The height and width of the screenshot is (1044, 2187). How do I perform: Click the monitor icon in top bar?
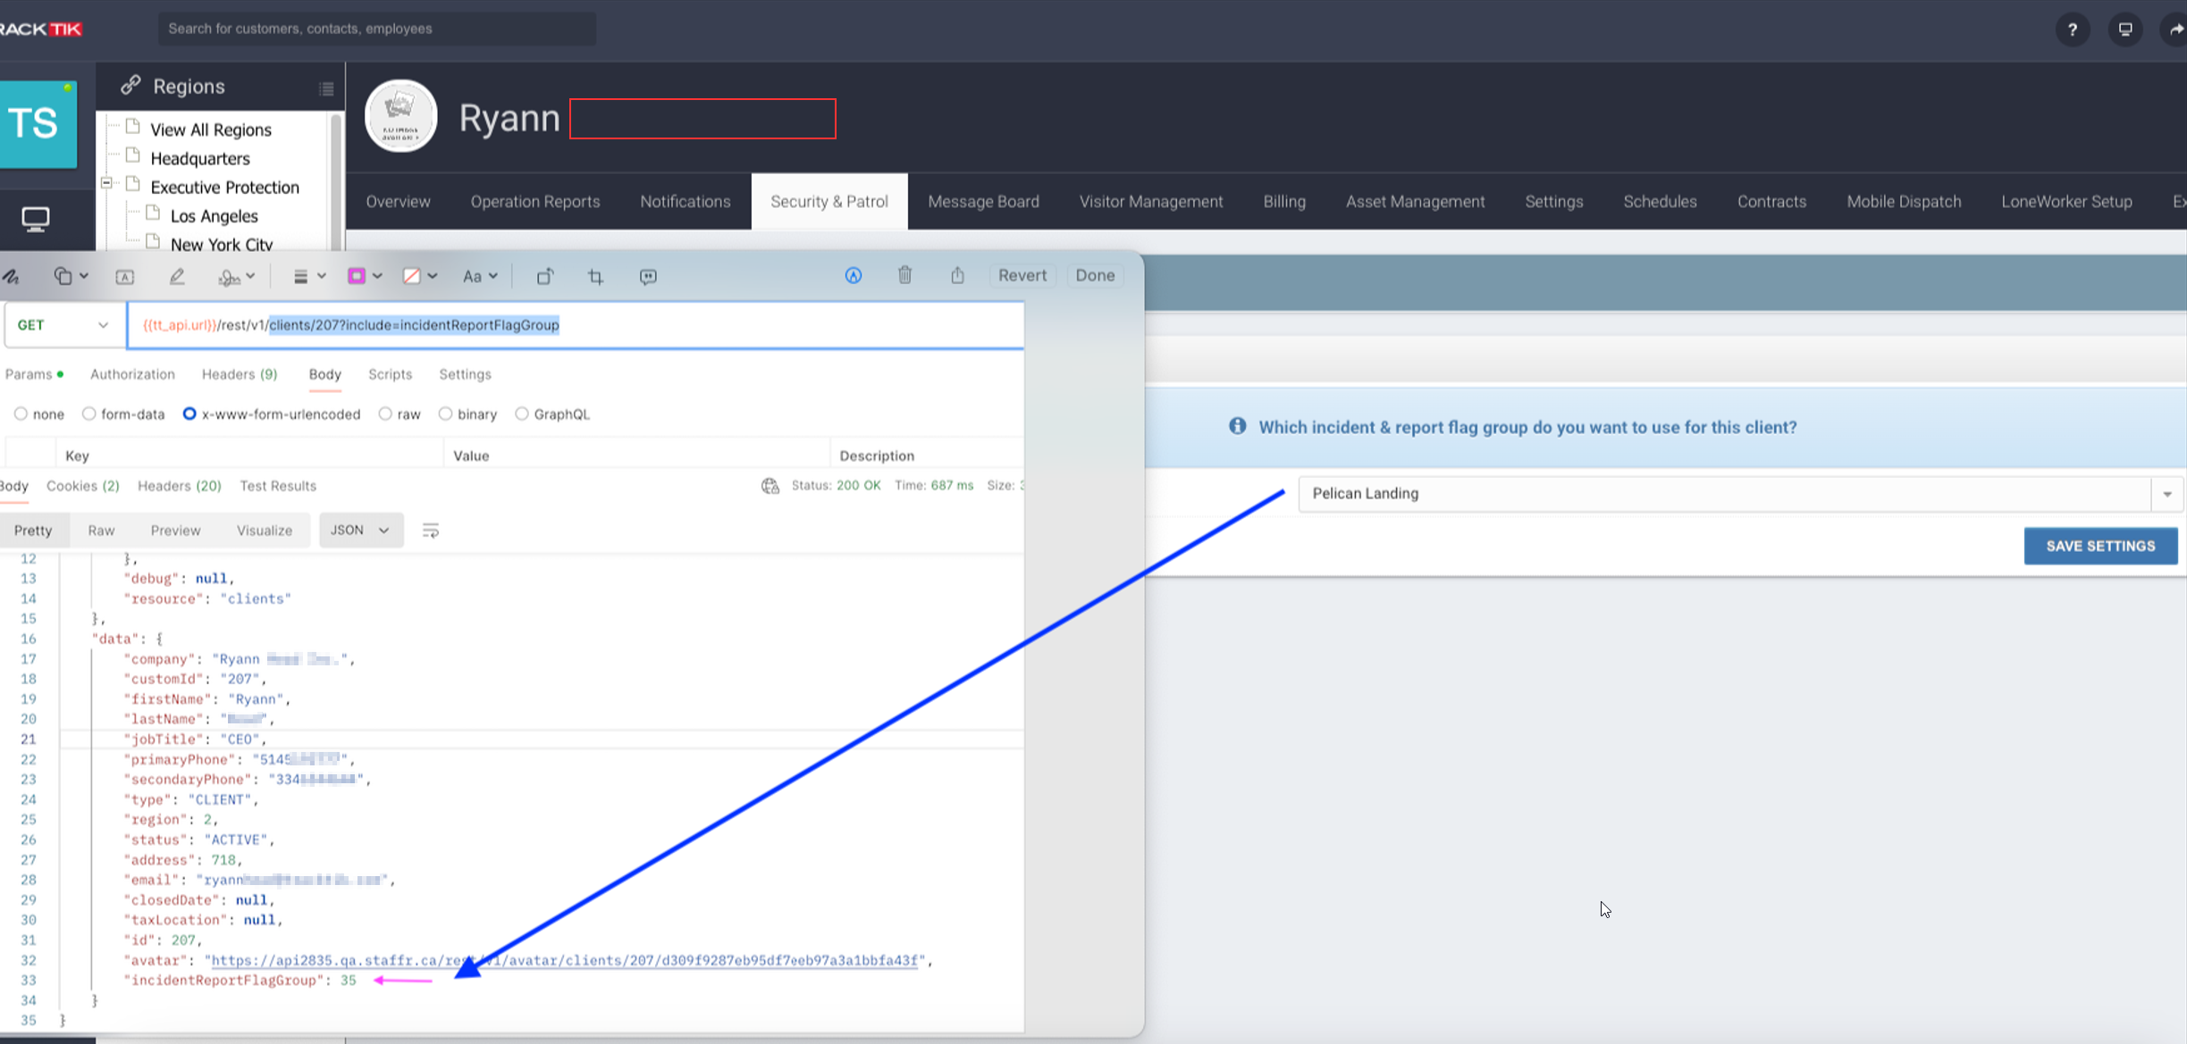pos(2125,29)
